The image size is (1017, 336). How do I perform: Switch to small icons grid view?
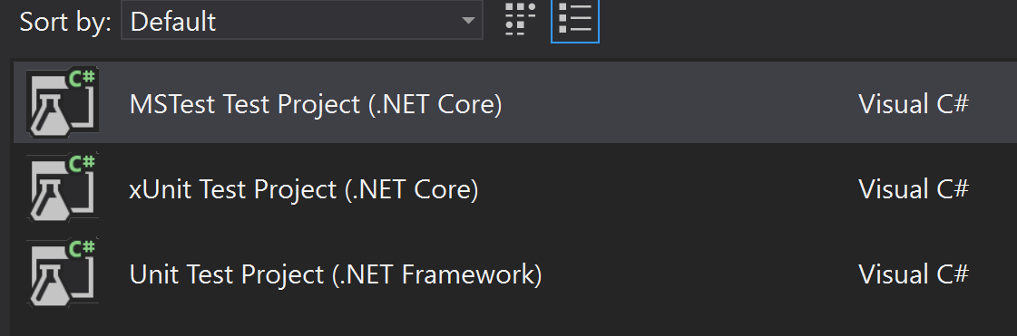tap(520, 19)
